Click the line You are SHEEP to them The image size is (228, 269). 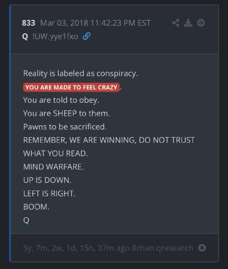pyautogui.click(x=66, y=114)
